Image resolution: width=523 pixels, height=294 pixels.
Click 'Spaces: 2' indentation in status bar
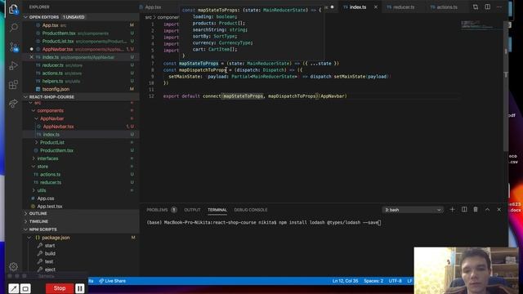click(x=373, y=281)
